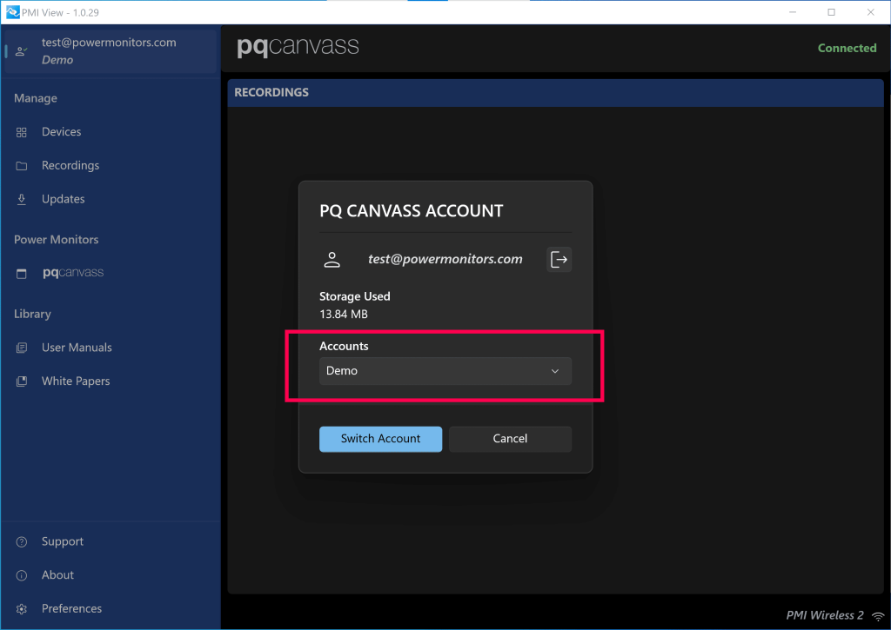Click the Preferences gear icon
Screen dimensions: 891x630
click(20, 608)
